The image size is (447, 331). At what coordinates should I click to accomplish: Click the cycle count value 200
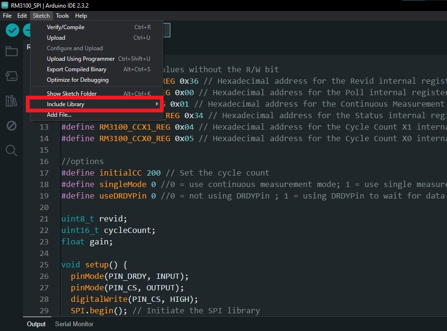154,173
